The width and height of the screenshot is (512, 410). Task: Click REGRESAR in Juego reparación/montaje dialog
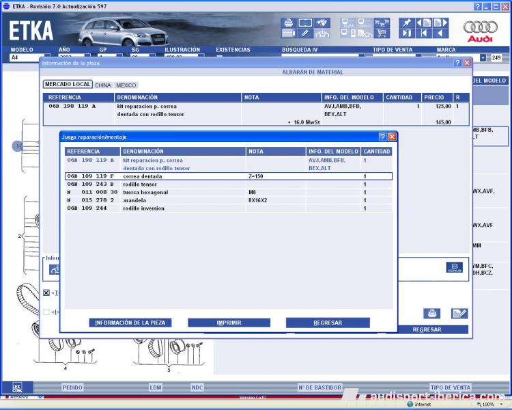click(328, 323)
